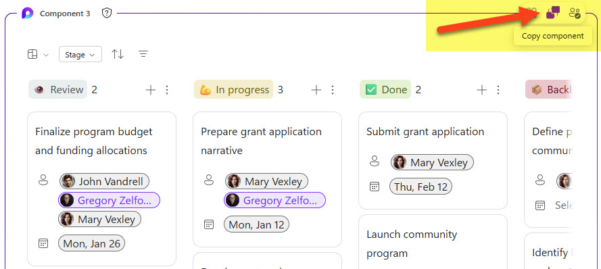601x269 pixels.
Task: Open the Finalize program budget card title
Action: click(x=94, y=141)
